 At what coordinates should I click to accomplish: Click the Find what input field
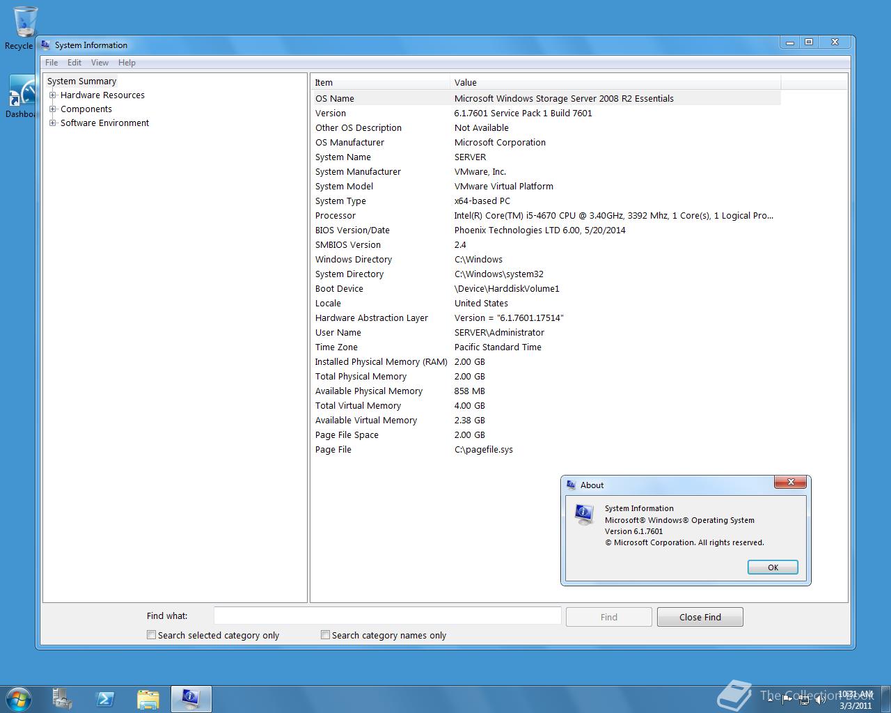[x=387, y=616]
